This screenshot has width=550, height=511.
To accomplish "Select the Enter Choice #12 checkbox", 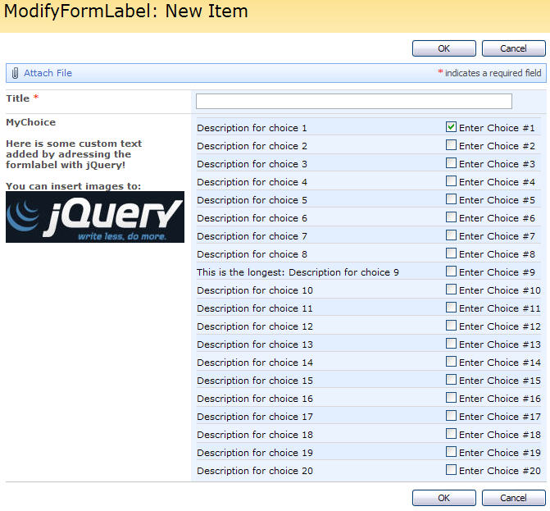I will tap(451, 326).
